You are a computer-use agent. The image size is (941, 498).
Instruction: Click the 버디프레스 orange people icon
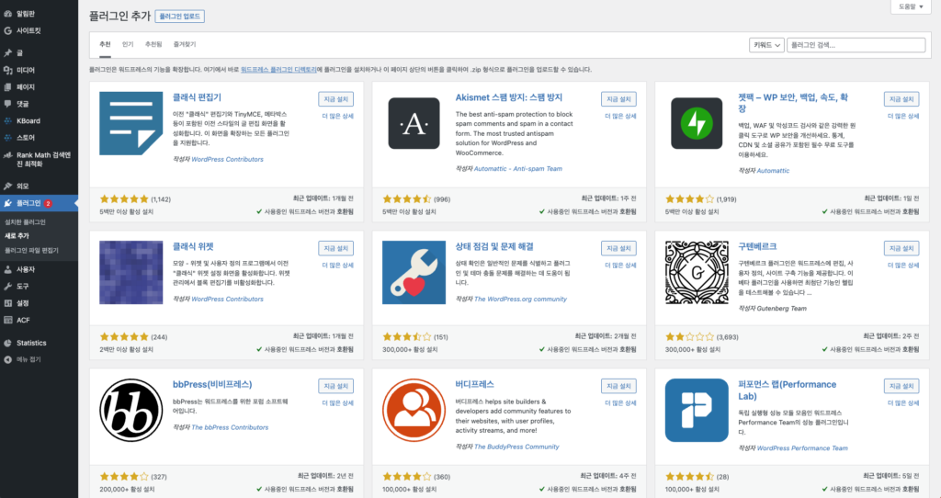click(x=414, y=411)
